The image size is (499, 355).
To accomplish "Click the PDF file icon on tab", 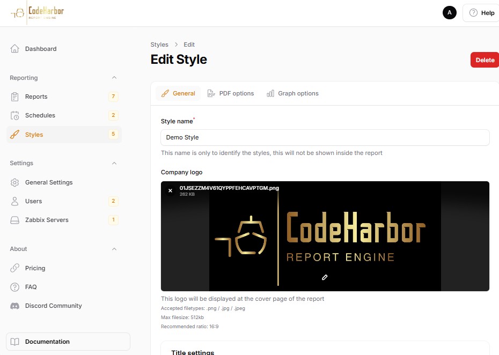I will [211, 93].
